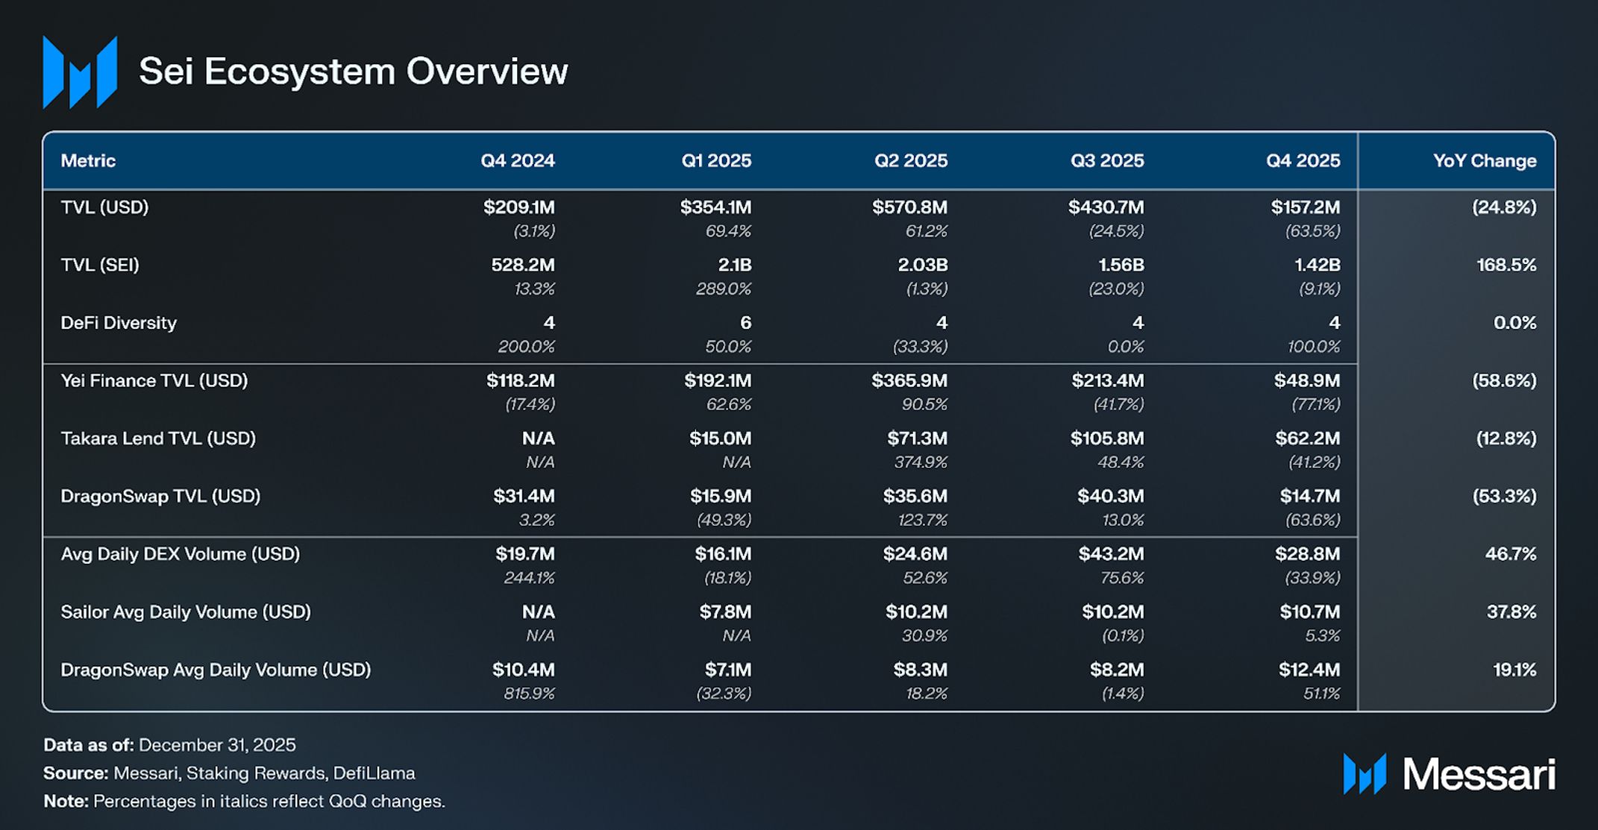Click the YoY Change column header
1598x830 pixels.
tap(1484, 161)
